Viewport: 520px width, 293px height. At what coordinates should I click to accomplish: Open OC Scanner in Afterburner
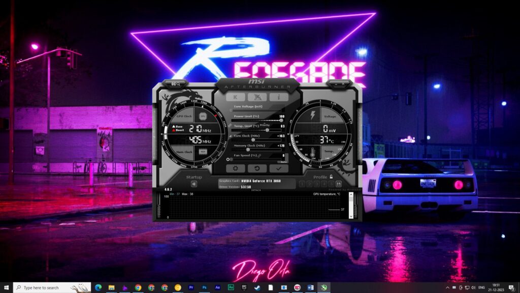[x=176, y=84]
